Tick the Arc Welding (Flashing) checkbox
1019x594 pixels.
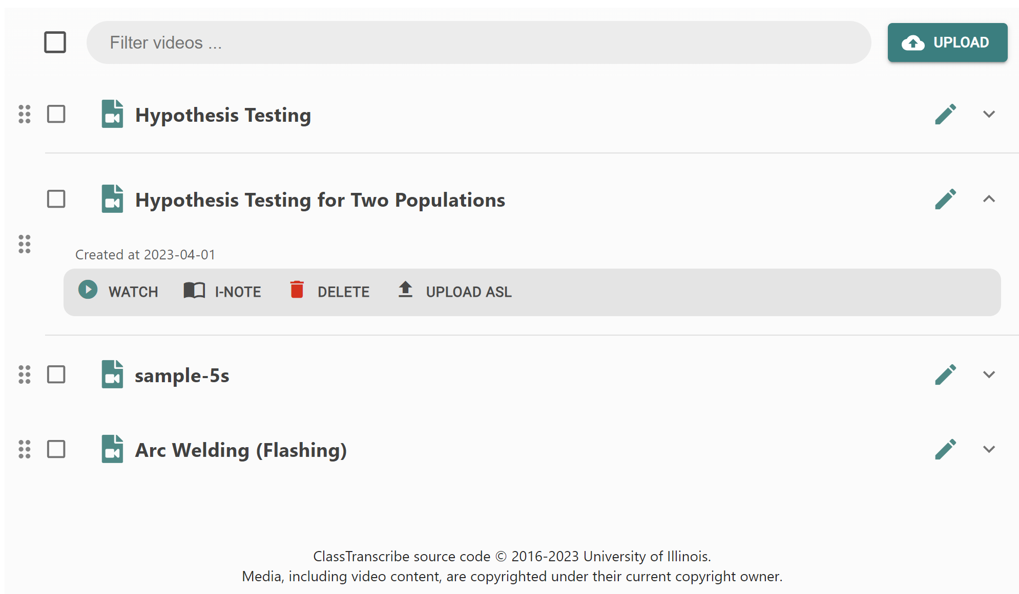pyautogui.click(x=56, y=449)
